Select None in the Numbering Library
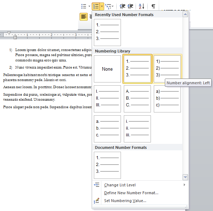The width and height of the screenshot is (213, 211). pyautogui.click(x=107, y=69)
